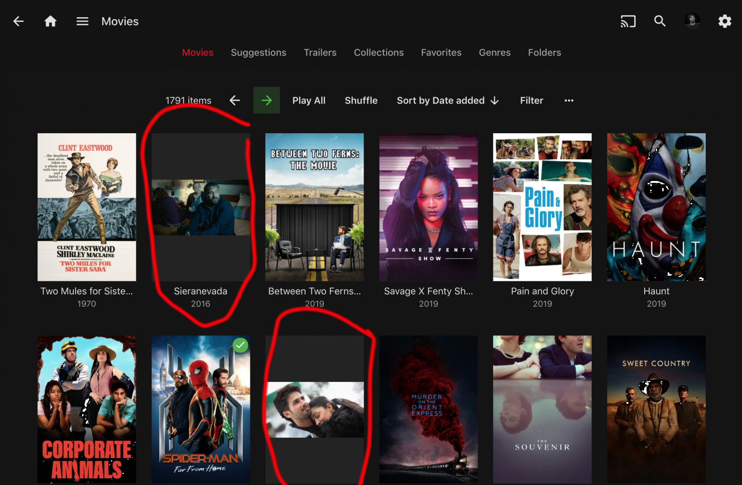The image size is (742, 485).
Task: Open the home screen
Action: (x=51, y=21)
